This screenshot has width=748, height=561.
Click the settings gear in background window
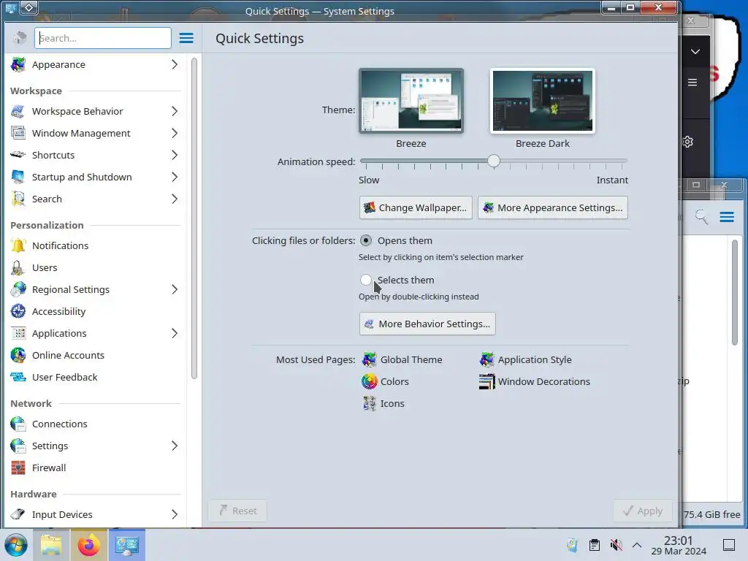pyautogui.click(x=687, y=142)
